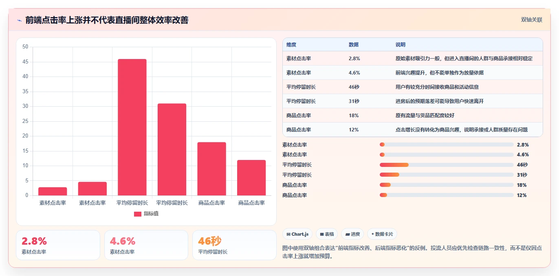The height and width of the screenshot is (276, 559).
Task: Click the 12% progress bar
Action: [x=447, y=195]
